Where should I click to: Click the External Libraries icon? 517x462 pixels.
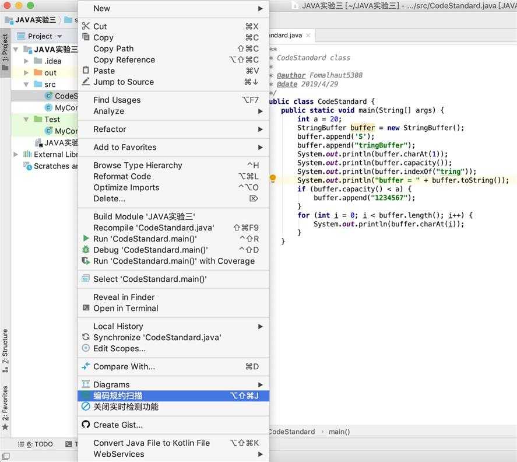(x=28, y=154)
